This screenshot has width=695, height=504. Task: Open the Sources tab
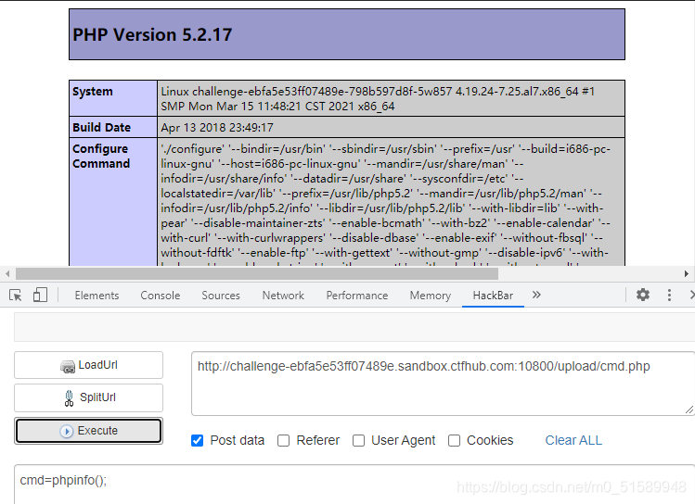(221, 296)
